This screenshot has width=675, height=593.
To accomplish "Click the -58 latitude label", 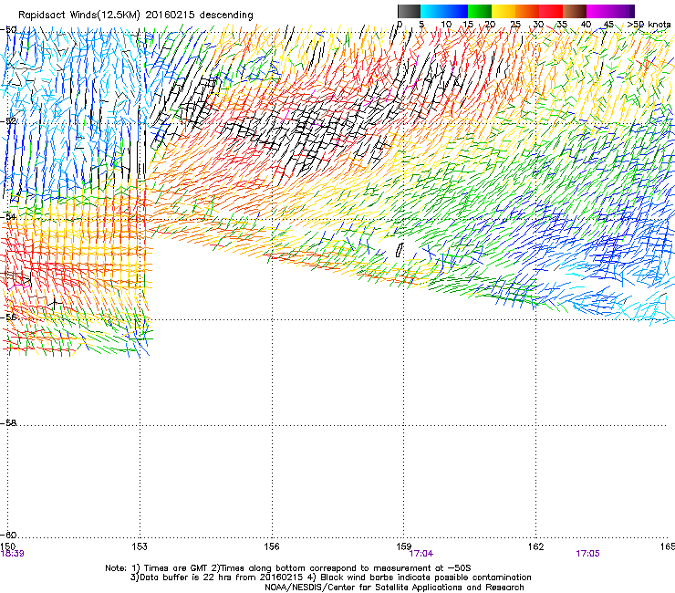I will click(8, 423).
